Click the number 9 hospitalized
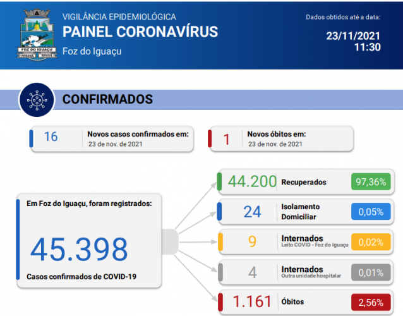The width and height of the screenshot is (403, 316). pos(252,241)
